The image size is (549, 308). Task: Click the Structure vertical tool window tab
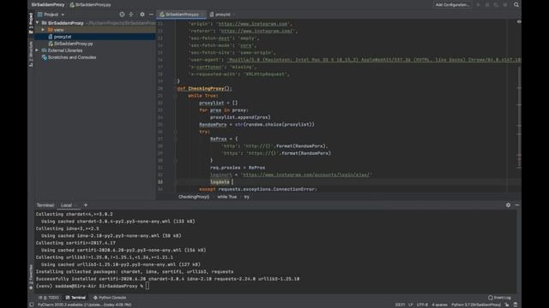click(31, 53)
